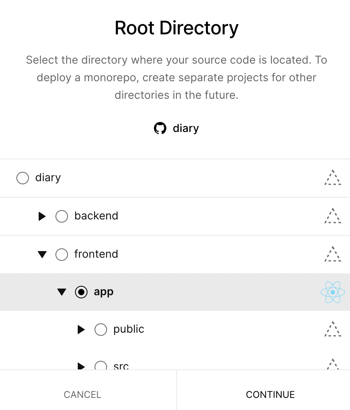Click the src folder label
Image resolution: width=350 pixels, height=410 pixels.
[x=121, y=365]
